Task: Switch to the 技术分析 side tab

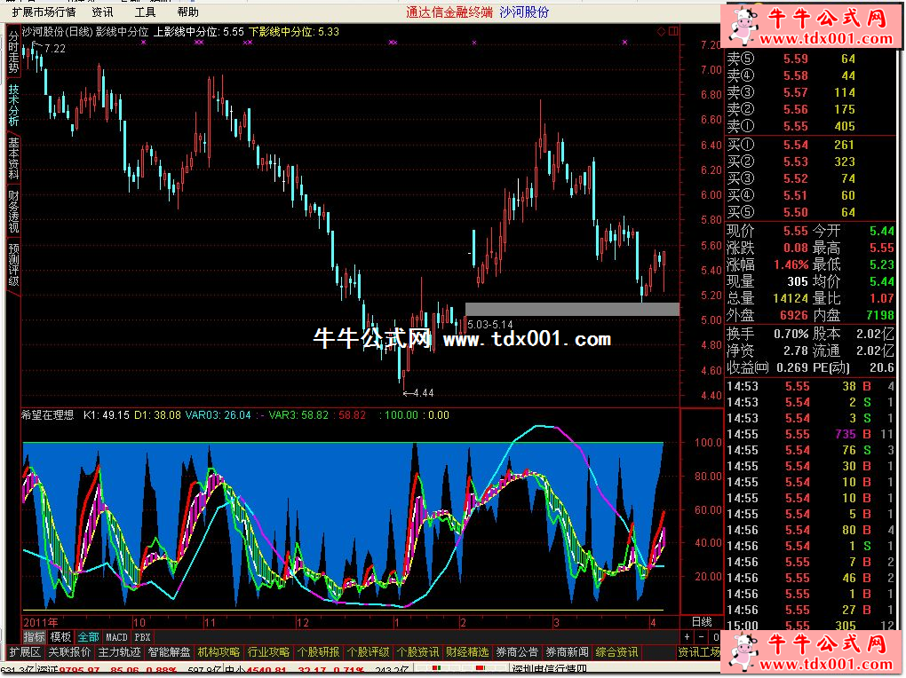Action: [13, 106]
